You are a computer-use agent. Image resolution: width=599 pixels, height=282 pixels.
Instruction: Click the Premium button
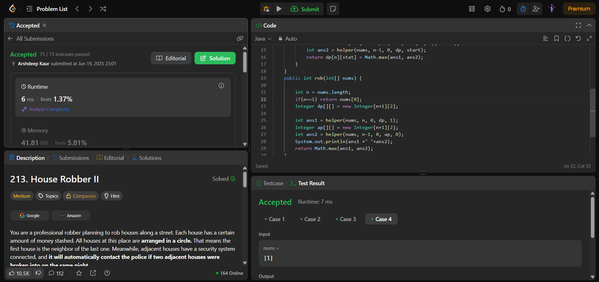[579, 9]
